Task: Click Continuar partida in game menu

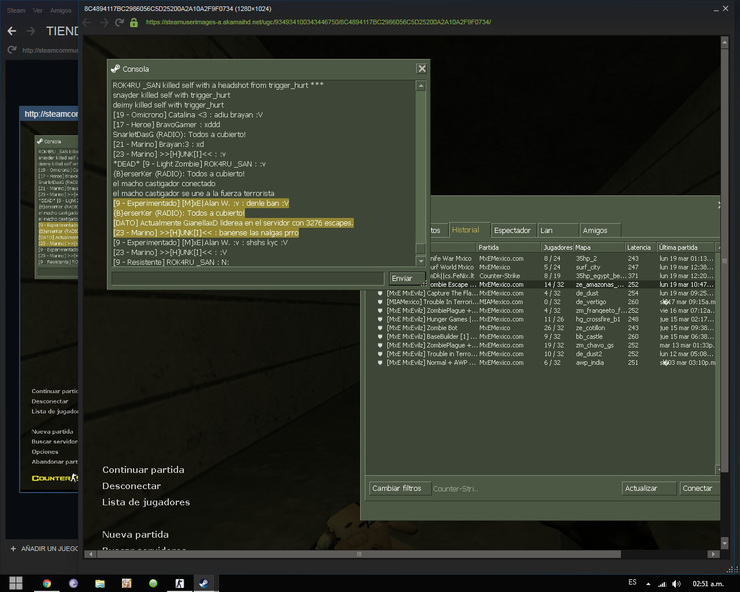Action: coord(143,470)
